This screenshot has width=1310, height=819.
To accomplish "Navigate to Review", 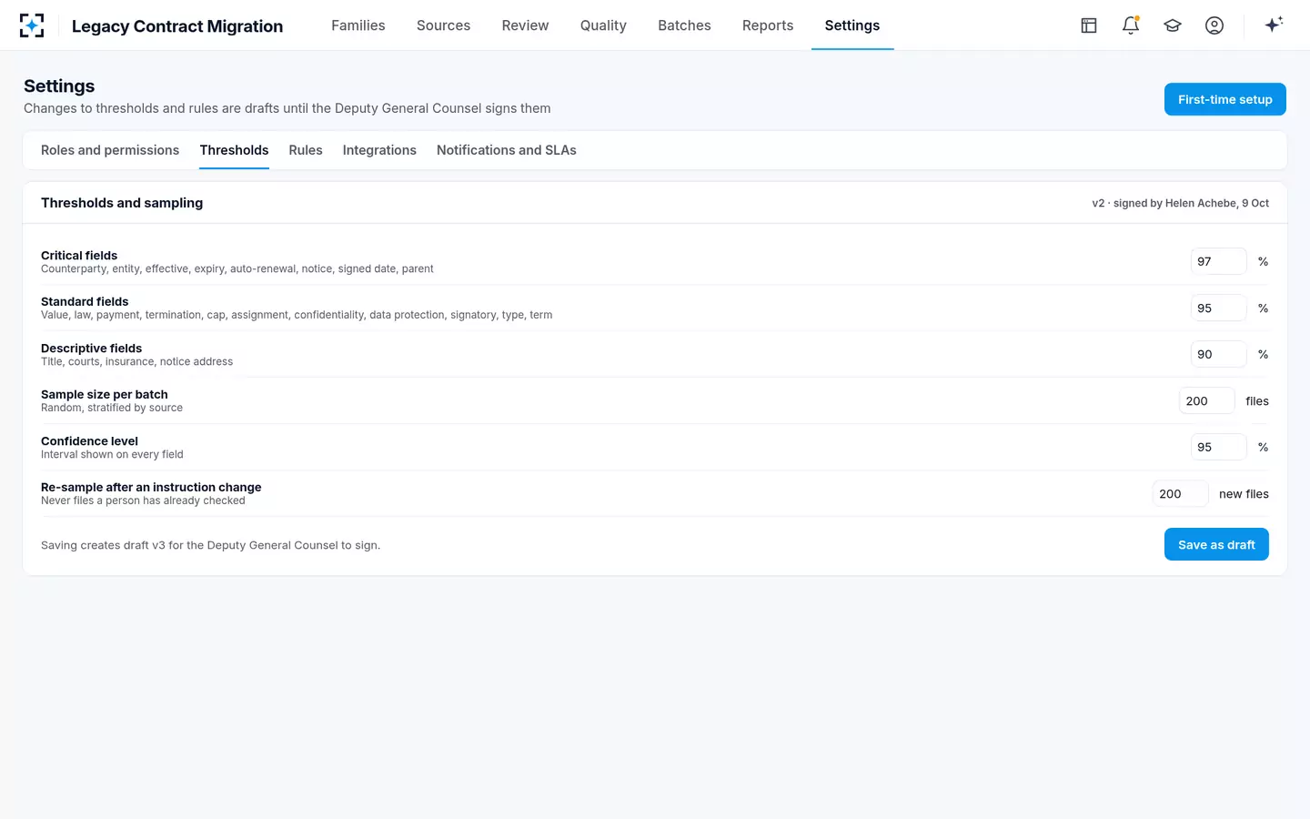I will [x=525, y=25].
